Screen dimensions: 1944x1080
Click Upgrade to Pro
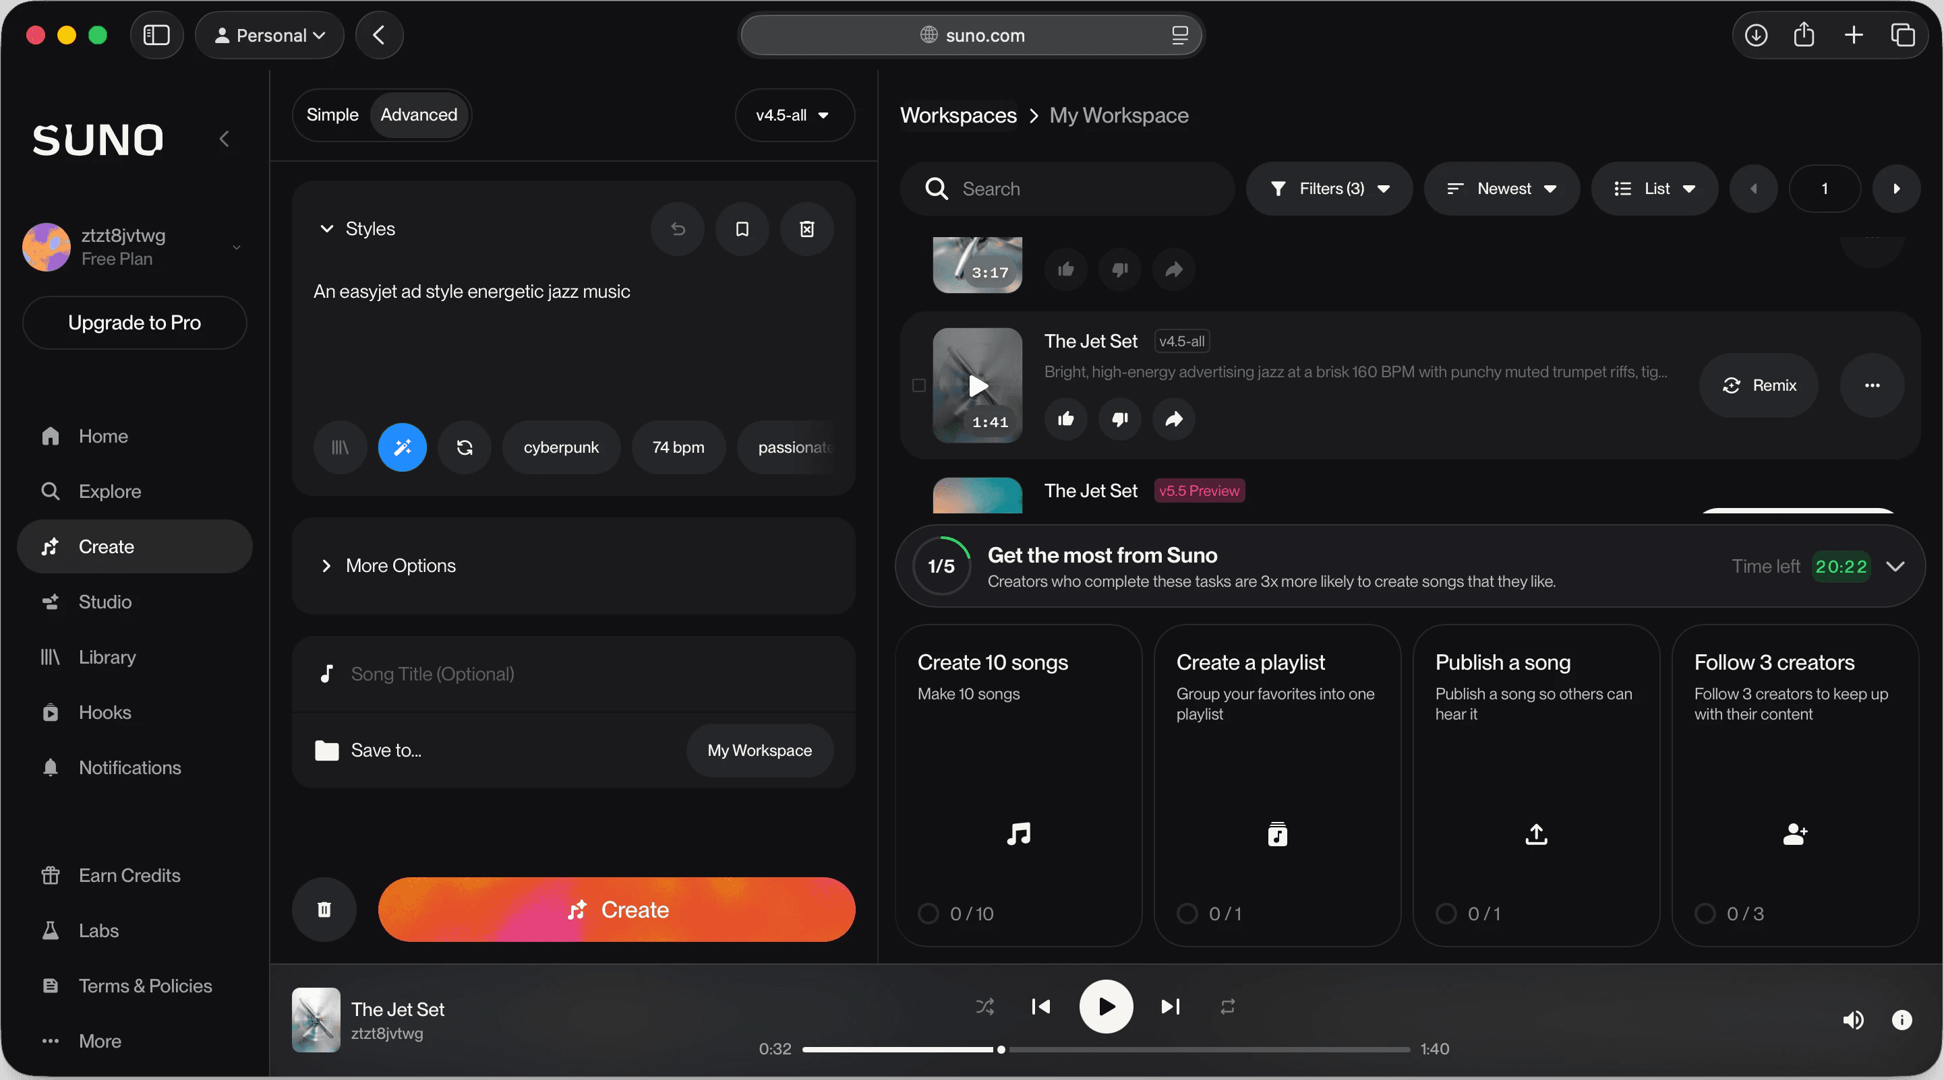134,323
